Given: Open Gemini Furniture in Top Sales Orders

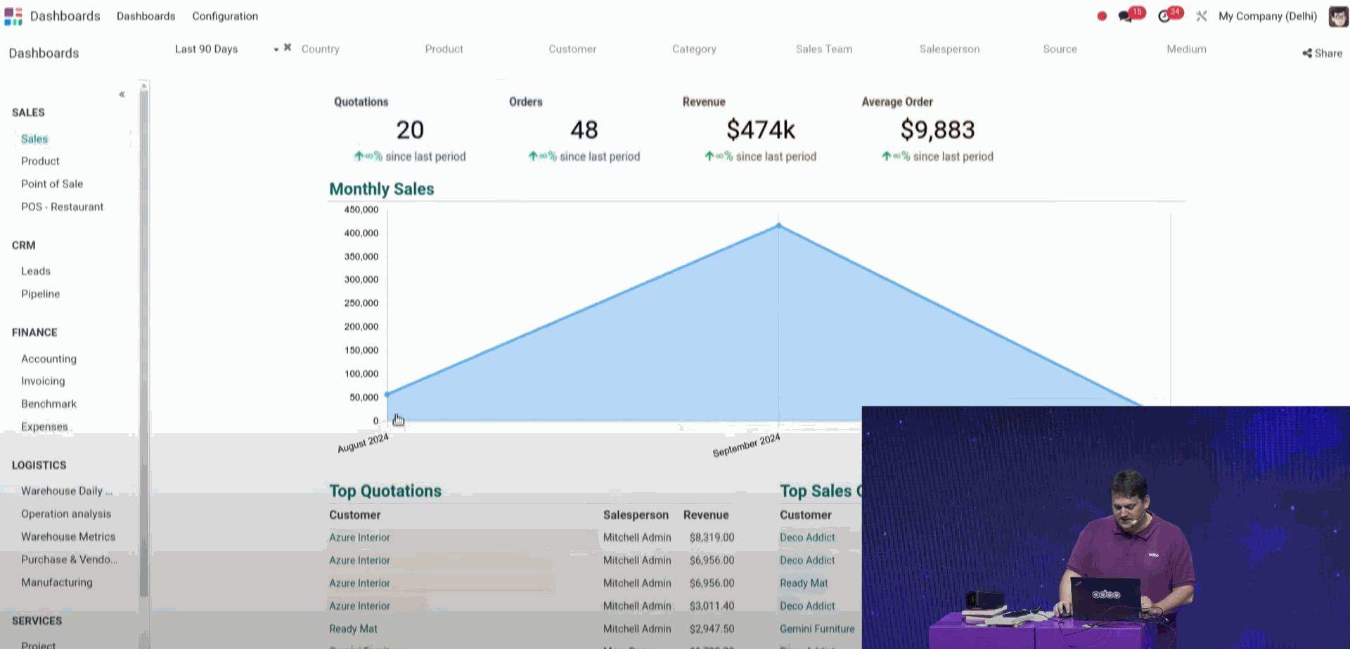Looking at the screenshot, I should 817,629.
